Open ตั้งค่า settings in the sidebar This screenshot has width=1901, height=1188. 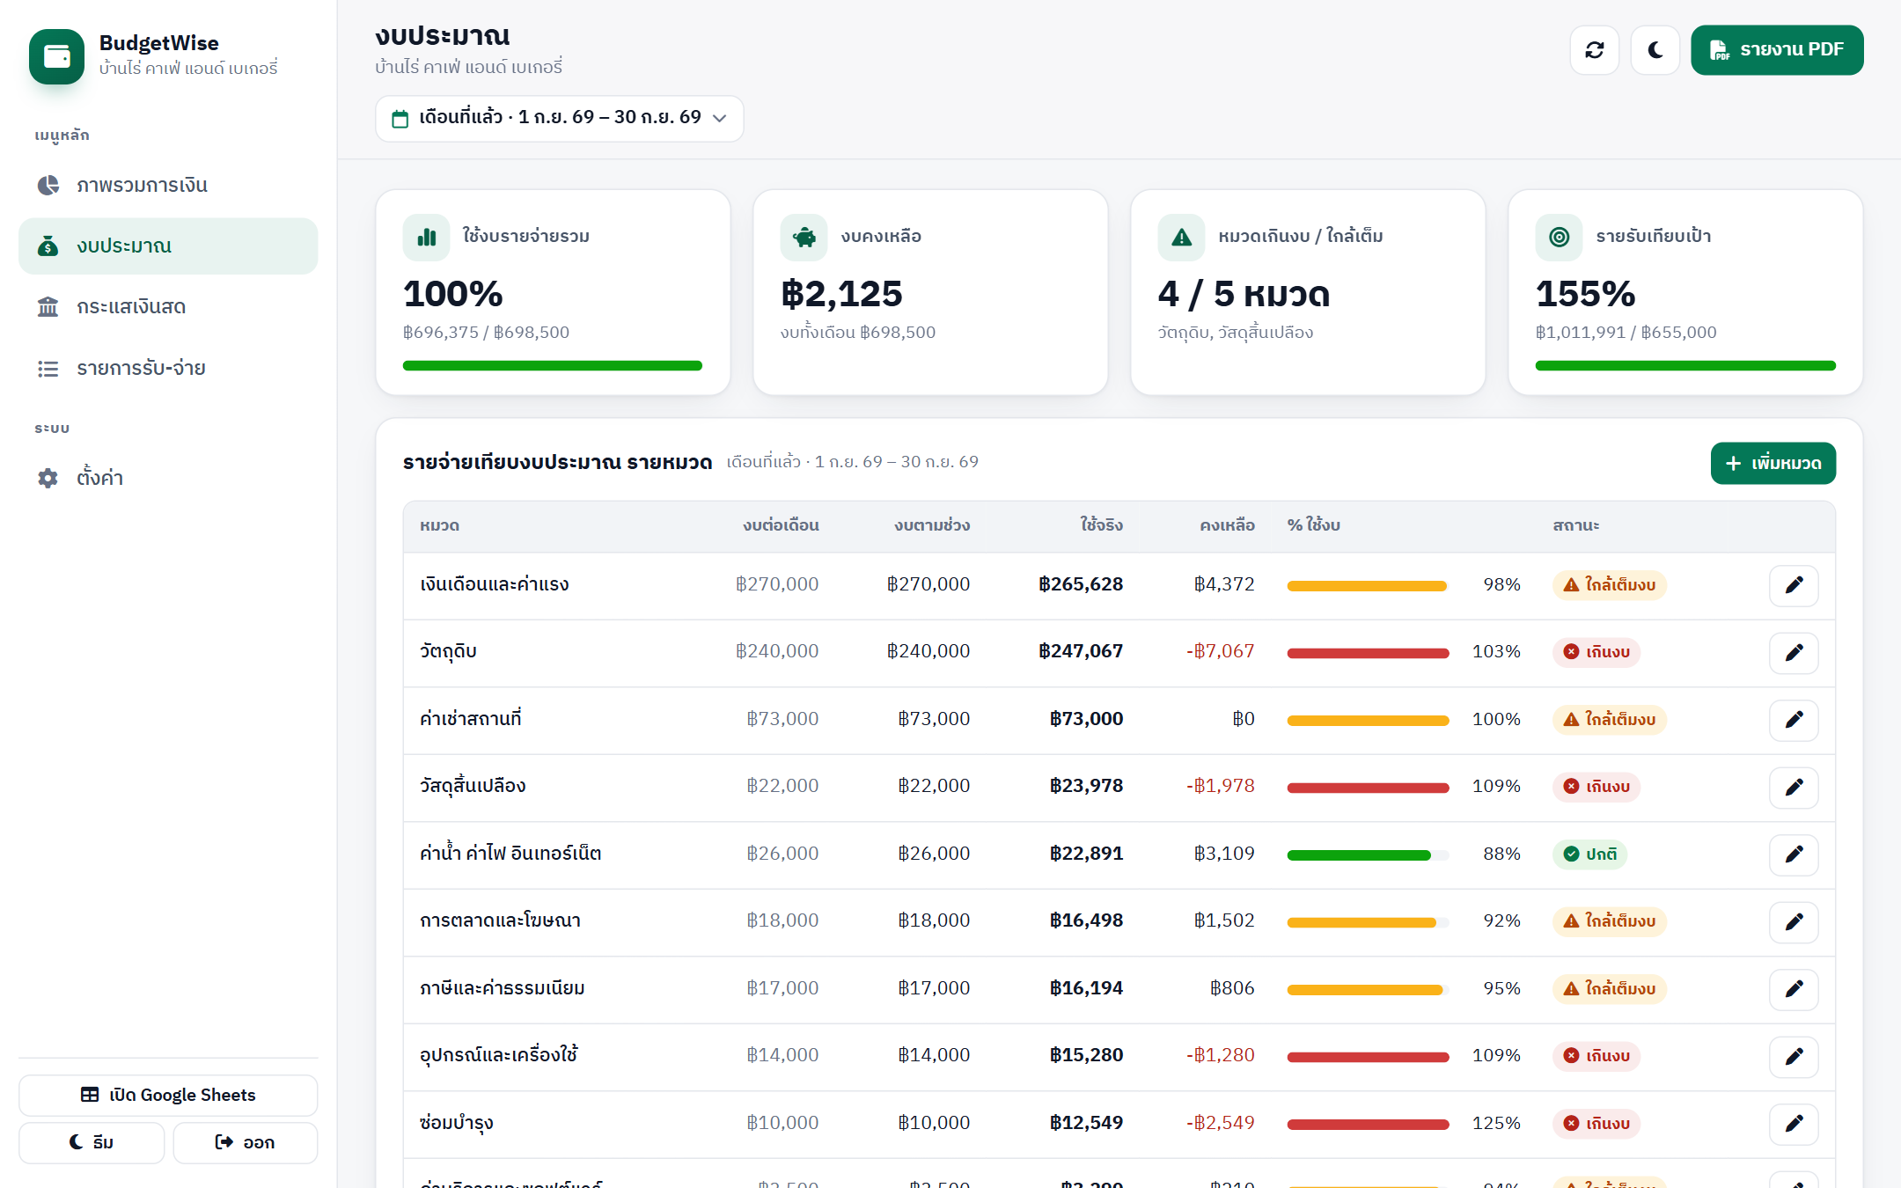coord(168,478)
